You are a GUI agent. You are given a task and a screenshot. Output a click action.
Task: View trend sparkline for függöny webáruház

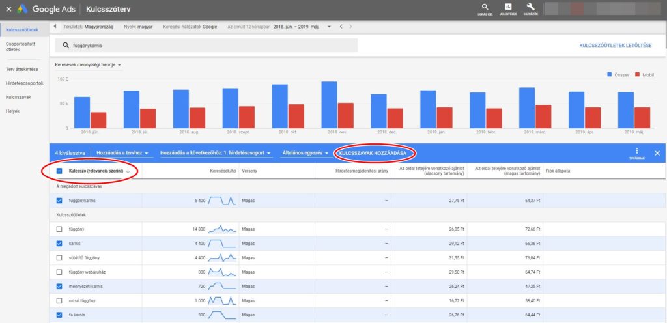pos(221,272)
